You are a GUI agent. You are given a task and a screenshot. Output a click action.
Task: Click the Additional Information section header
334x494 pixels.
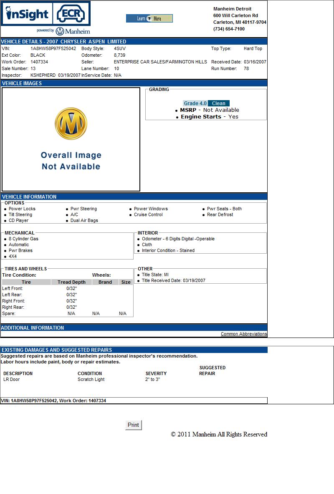point(134,328)
